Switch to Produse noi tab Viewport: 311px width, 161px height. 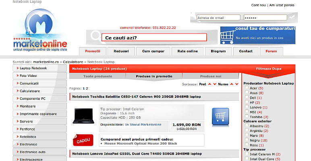pos(211,76)
